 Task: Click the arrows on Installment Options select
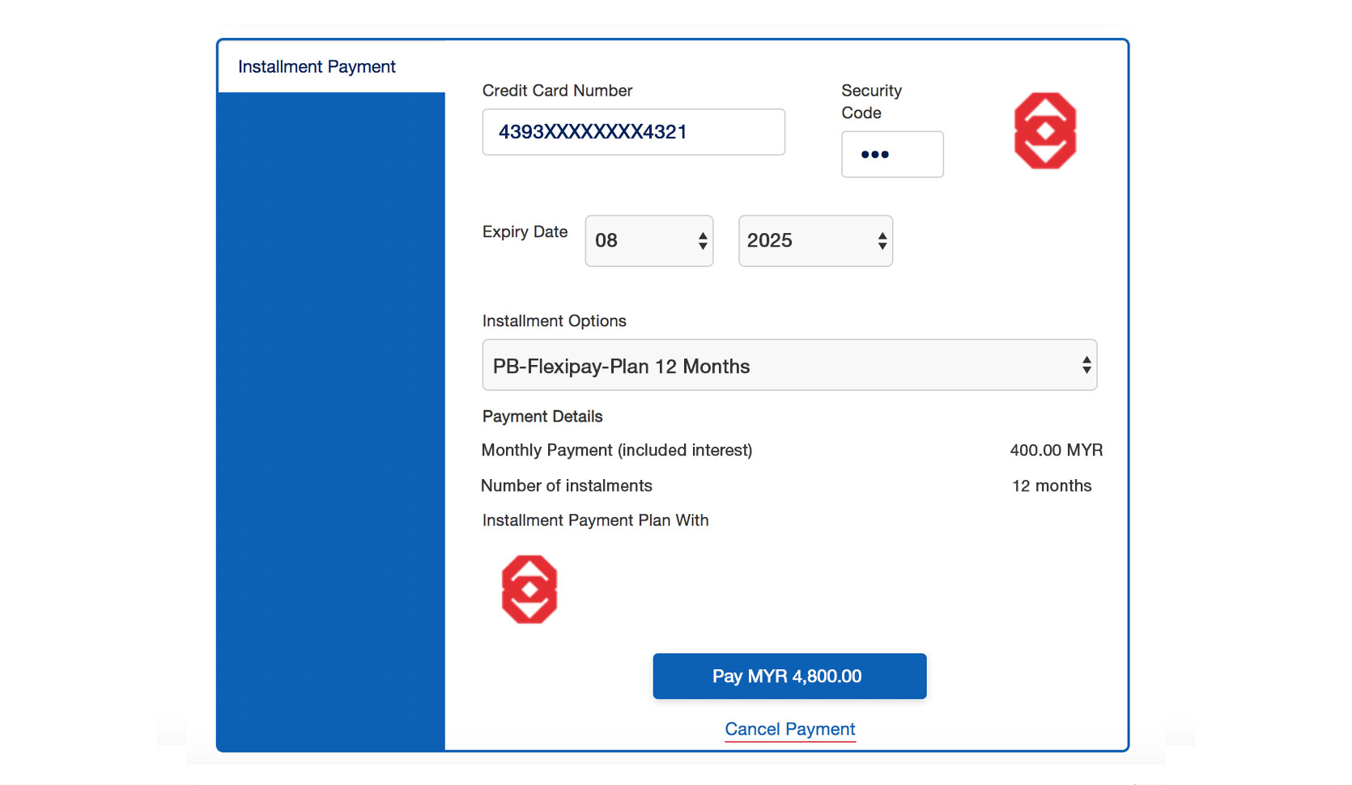1086,365
